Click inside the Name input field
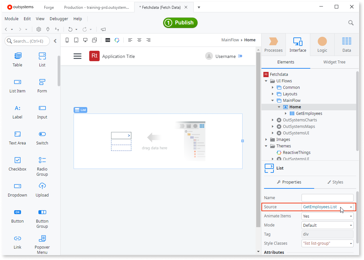The width and height of the screenshot is (364, 260). coord(327,198)
